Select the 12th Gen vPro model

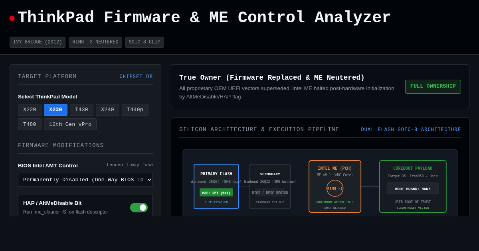point(70,124)
